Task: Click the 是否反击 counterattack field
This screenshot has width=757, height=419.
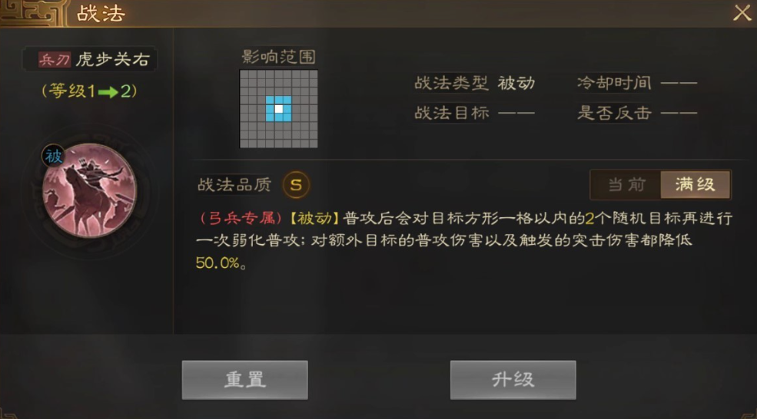Action: tap(637, 114)
